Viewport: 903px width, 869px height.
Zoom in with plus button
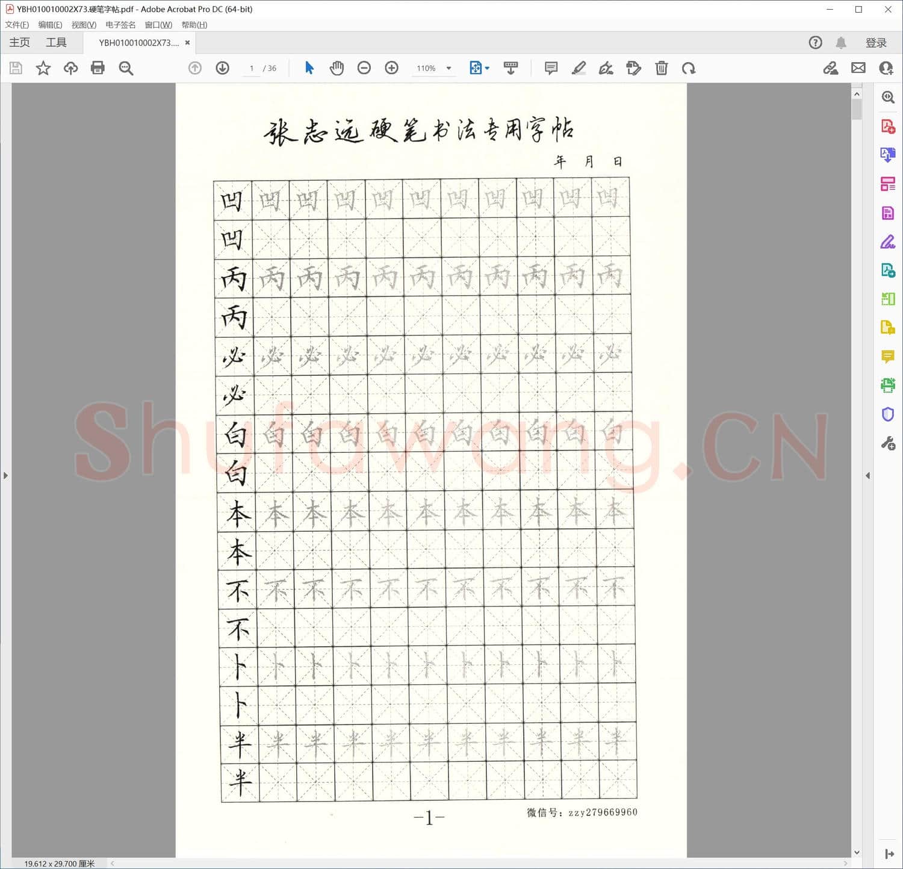[392, 68]
